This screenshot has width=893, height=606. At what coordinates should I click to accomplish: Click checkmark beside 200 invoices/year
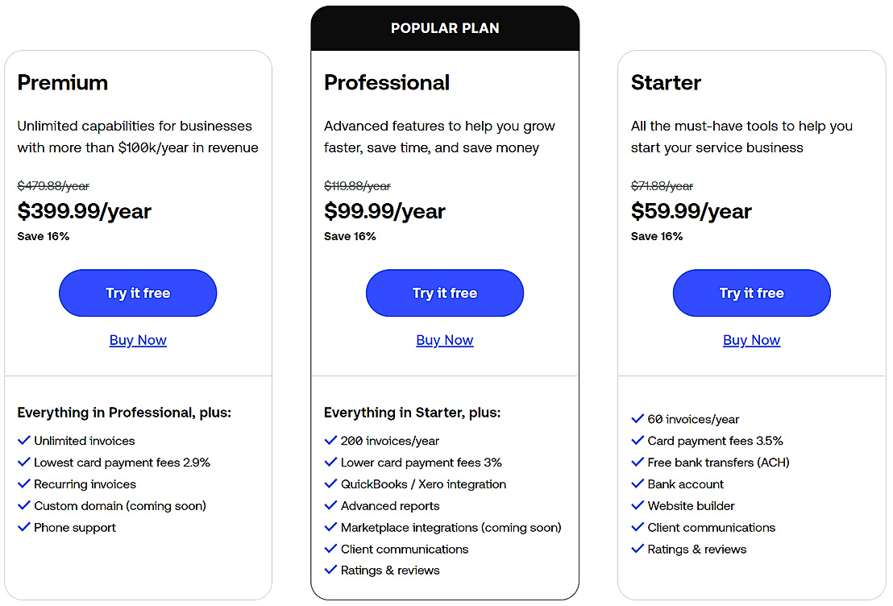[330, 441]
